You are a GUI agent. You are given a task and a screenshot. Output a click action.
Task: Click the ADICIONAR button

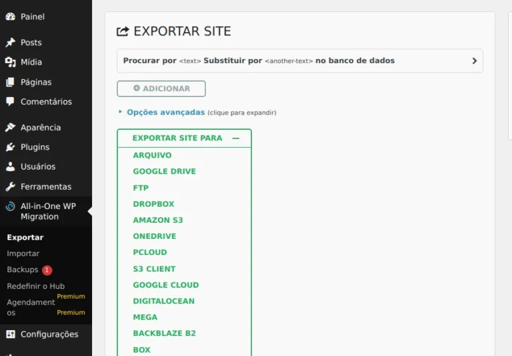161,89
